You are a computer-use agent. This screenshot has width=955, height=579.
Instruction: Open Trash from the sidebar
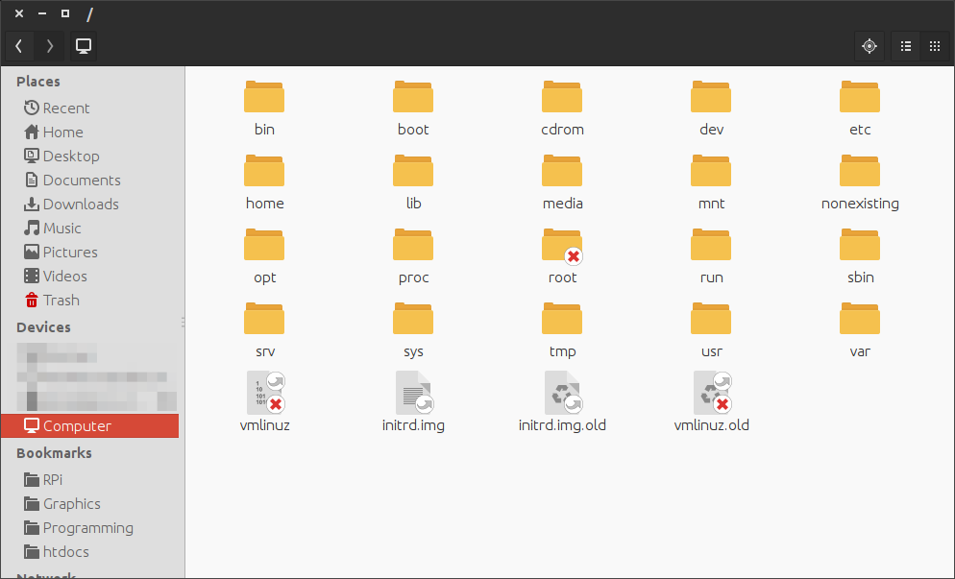coord(58,300)
